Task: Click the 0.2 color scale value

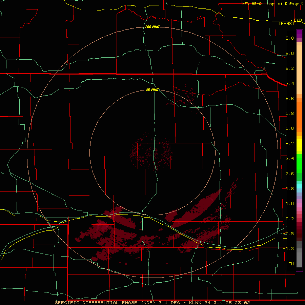Action: point(290,219)
